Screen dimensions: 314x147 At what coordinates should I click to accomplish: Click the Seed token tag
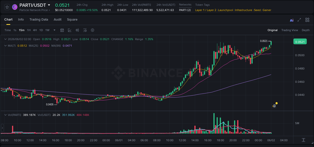[x=257, y=10]
